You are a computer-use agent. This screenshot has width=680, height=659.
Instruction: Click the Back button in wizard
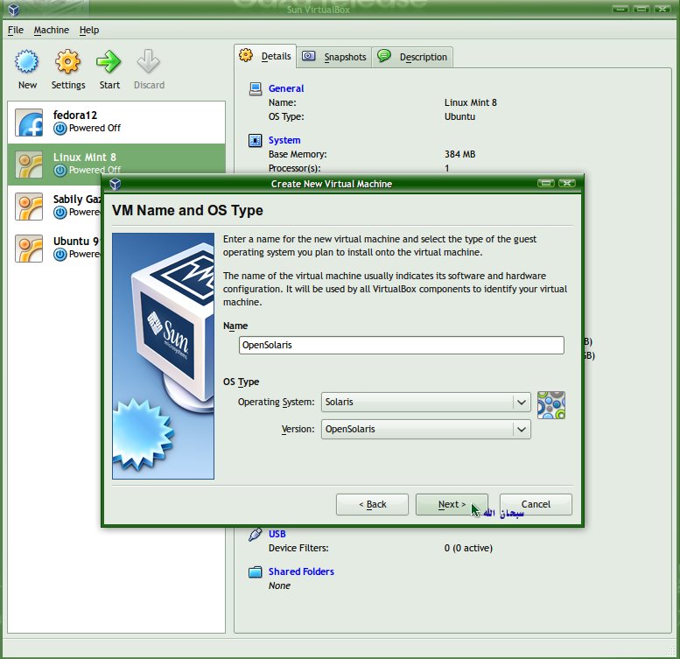[372, 504]
